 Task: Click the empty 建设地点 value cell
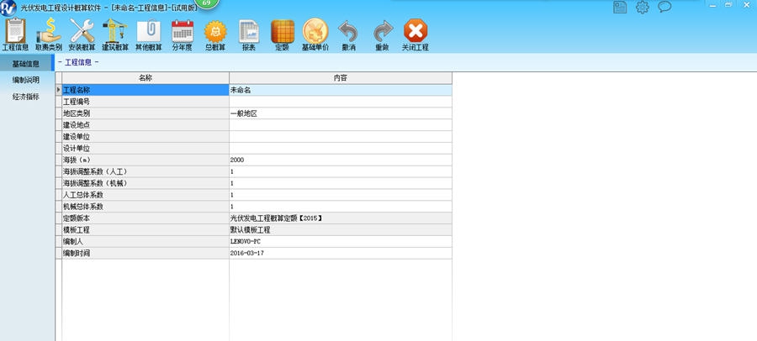pos(341,125)
